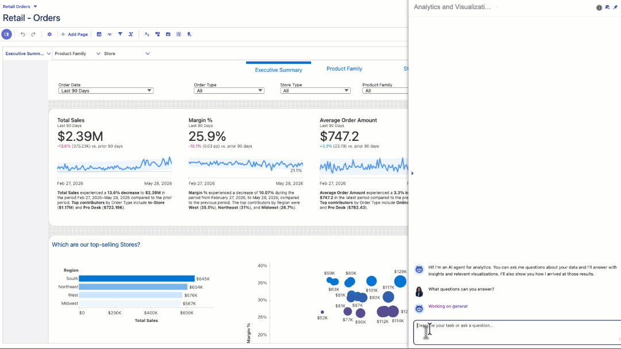
Task: Start a new chat in the agent panel
Action: pos(607,7)
